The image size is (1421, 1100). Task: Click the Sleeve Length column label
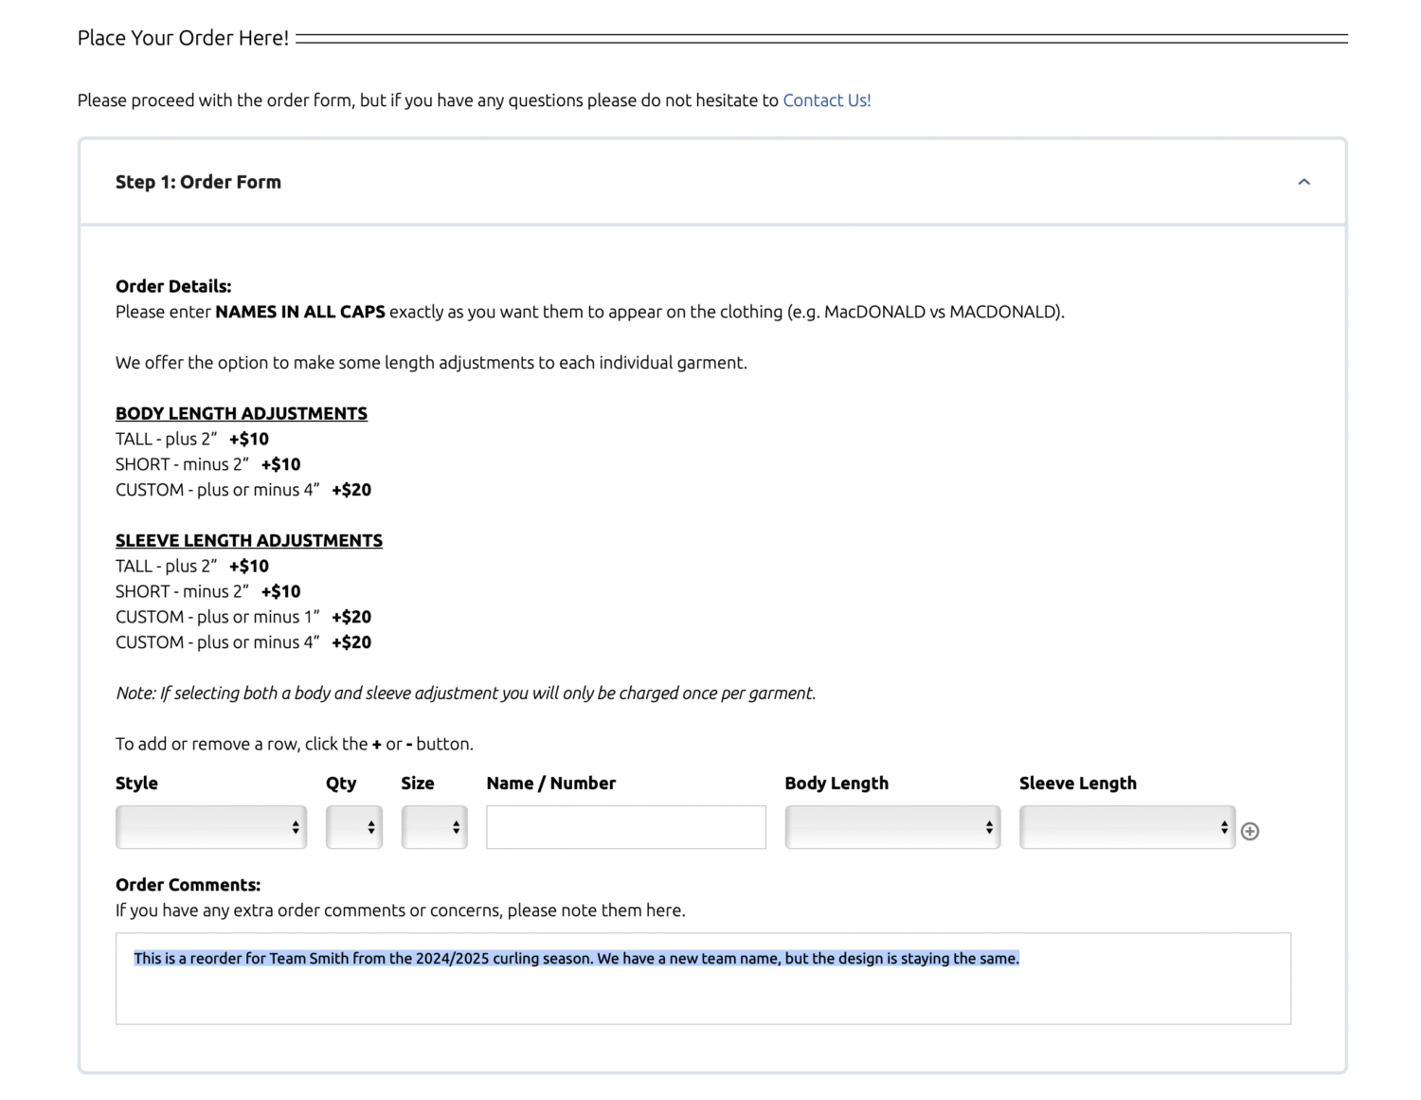1078,784
